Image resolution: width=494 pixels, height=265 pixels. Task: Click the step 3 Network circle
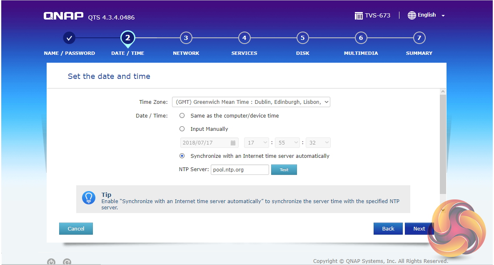tap(186, 38)
